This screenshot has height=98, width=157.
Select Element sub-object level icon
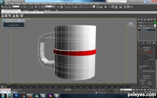pos(152,52)
